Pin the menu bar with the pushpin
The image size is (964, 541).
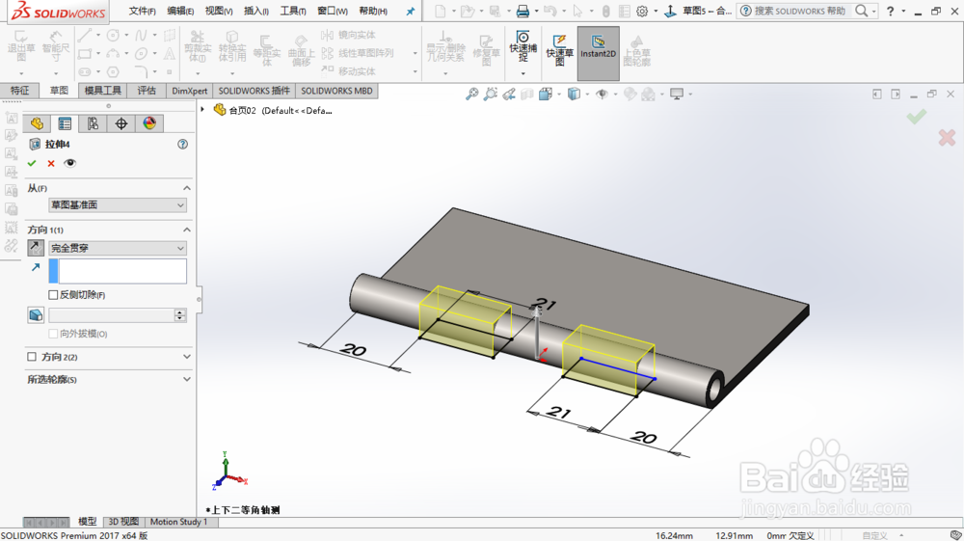click(x=411, y=11)
